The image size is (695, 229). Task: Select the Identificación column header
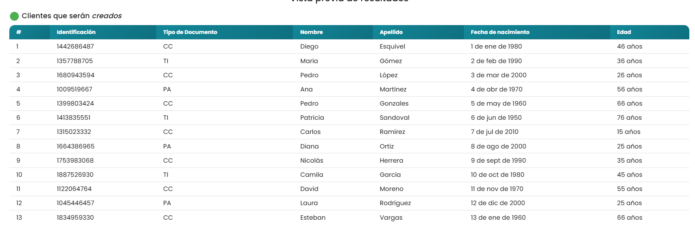(x=76, y=32)
